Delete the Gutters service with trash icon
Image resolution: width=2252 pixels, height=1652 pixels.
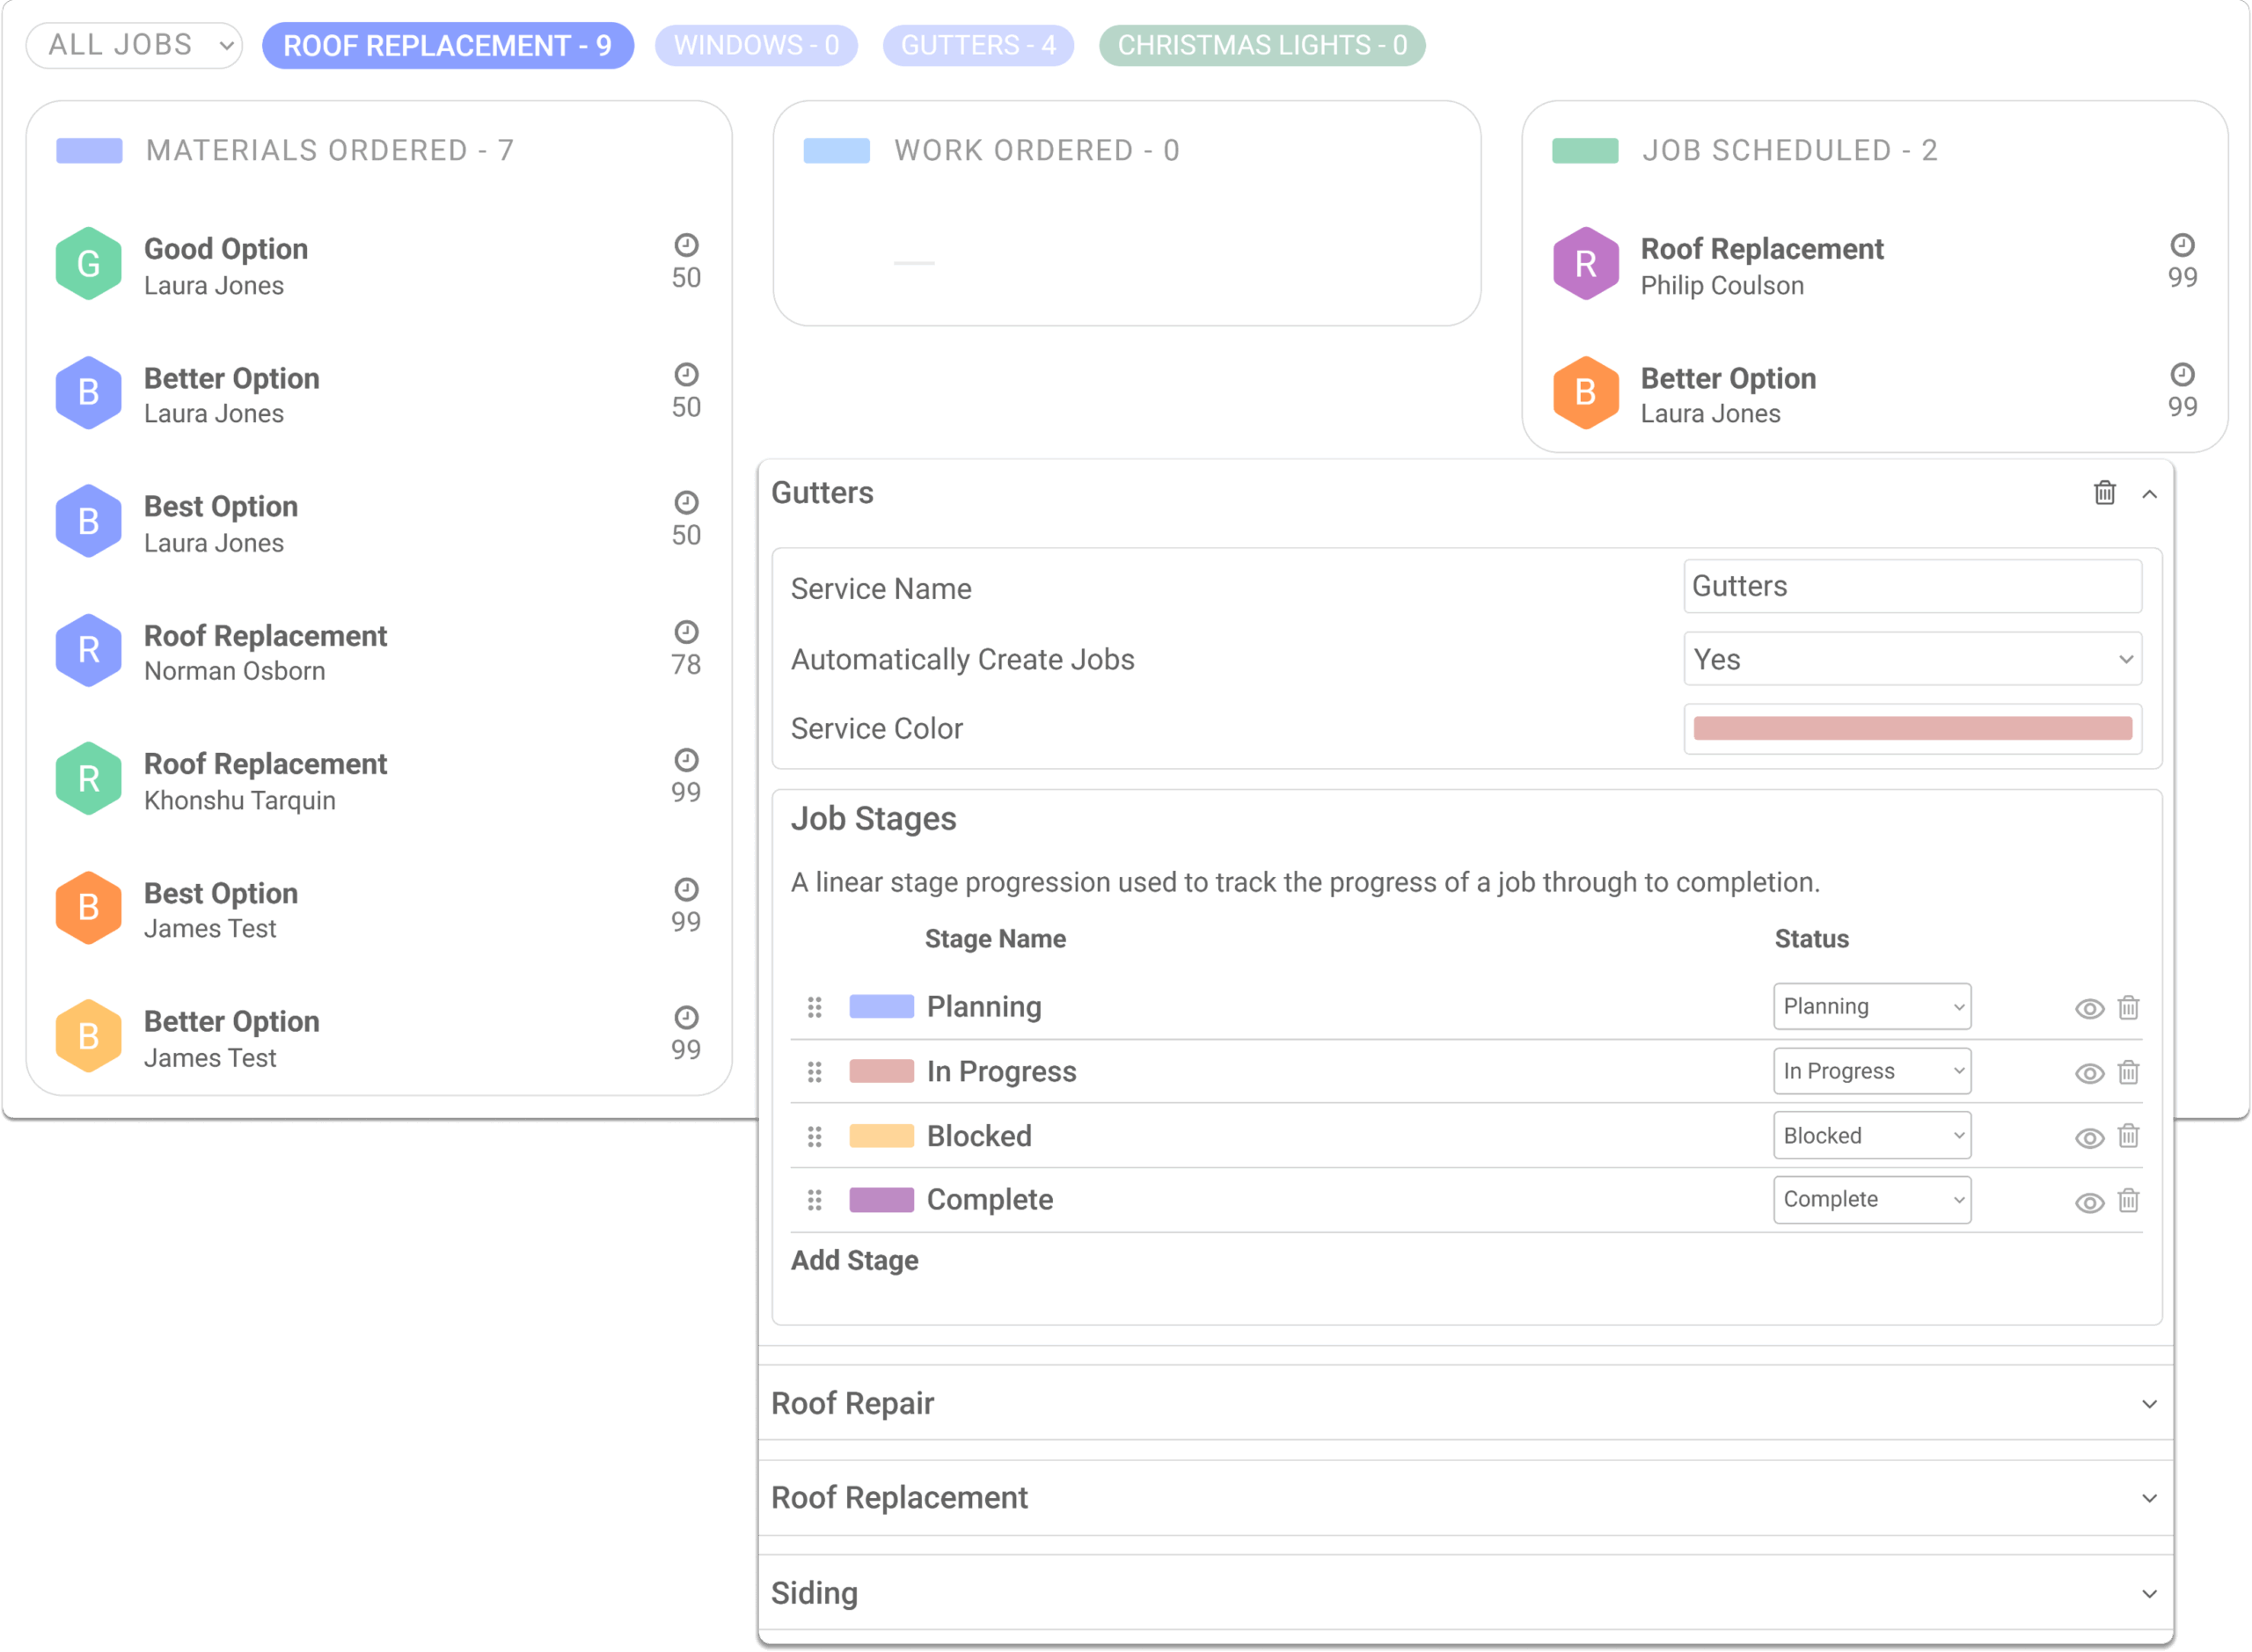2105,493
